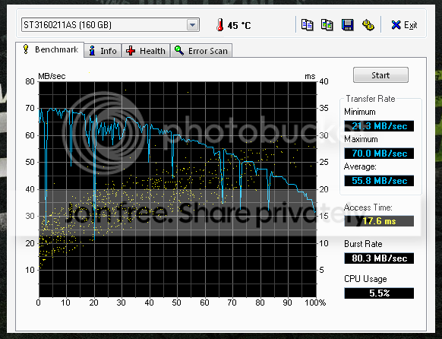Image resolution: width=442 pixels, height=339 pixels.
Task: Click the Transfer Rate group label
Action: (x=371, y=99)
